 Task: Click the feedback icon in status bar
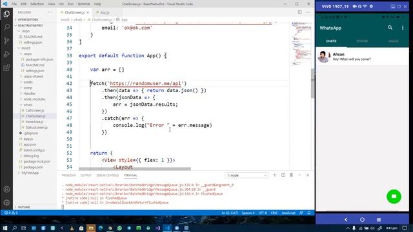pos(301,213)
